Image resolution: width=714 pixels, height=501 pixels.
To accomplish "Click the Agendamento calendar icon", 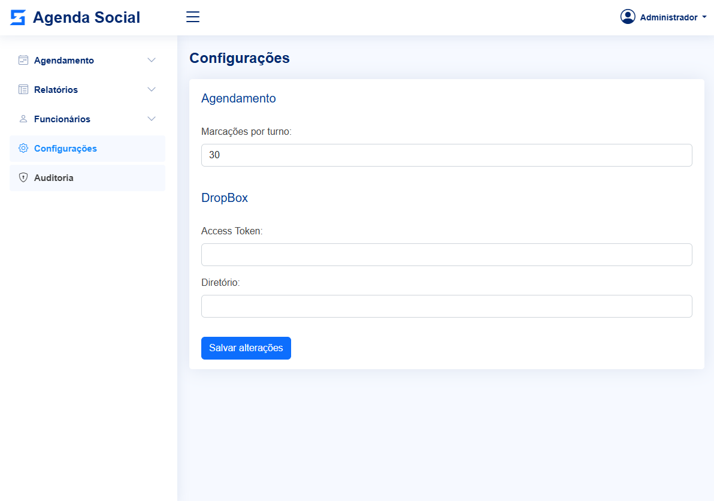I will tap(23, 60).
